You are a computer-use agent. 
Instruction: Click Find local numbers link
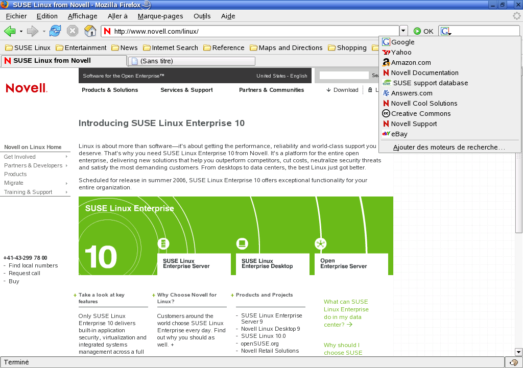pos(33,266)
